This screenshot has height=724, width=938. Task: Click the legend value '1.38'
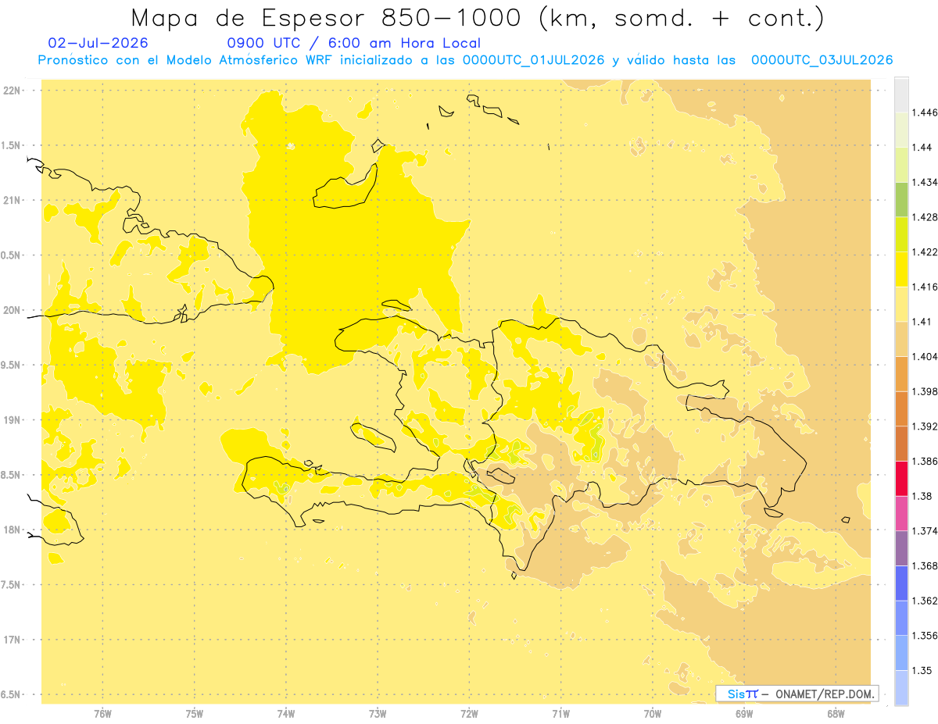[x=922, y=496]
